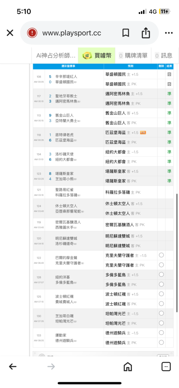Select delete circle for 波士頓紅襪 客 PK

pyautogui.click(x=162, y=304)
